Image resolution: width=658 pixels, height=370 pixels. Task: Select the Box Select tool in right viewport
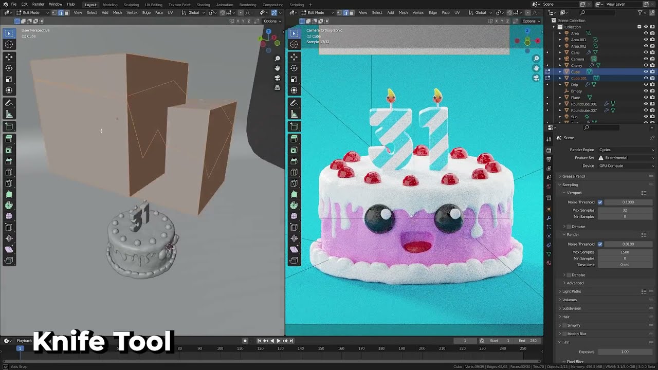(x=294, y=33)
